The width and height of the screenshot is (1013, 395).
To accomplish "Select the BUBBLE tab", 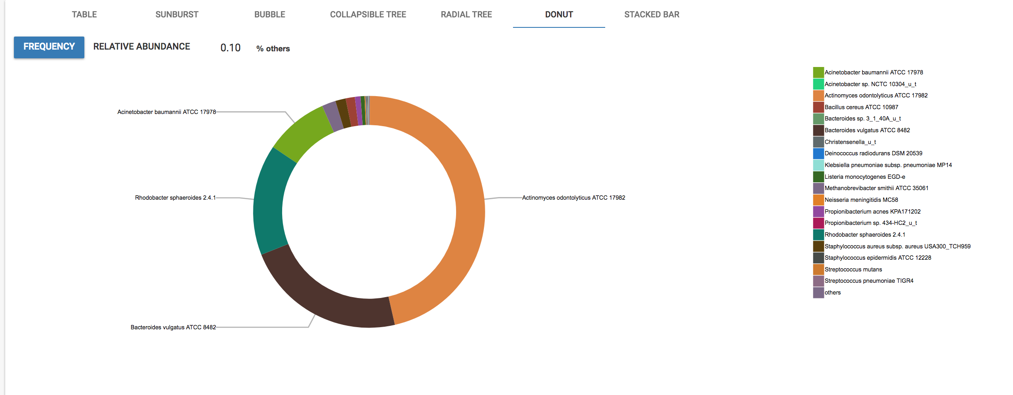I will pos(270,14).
